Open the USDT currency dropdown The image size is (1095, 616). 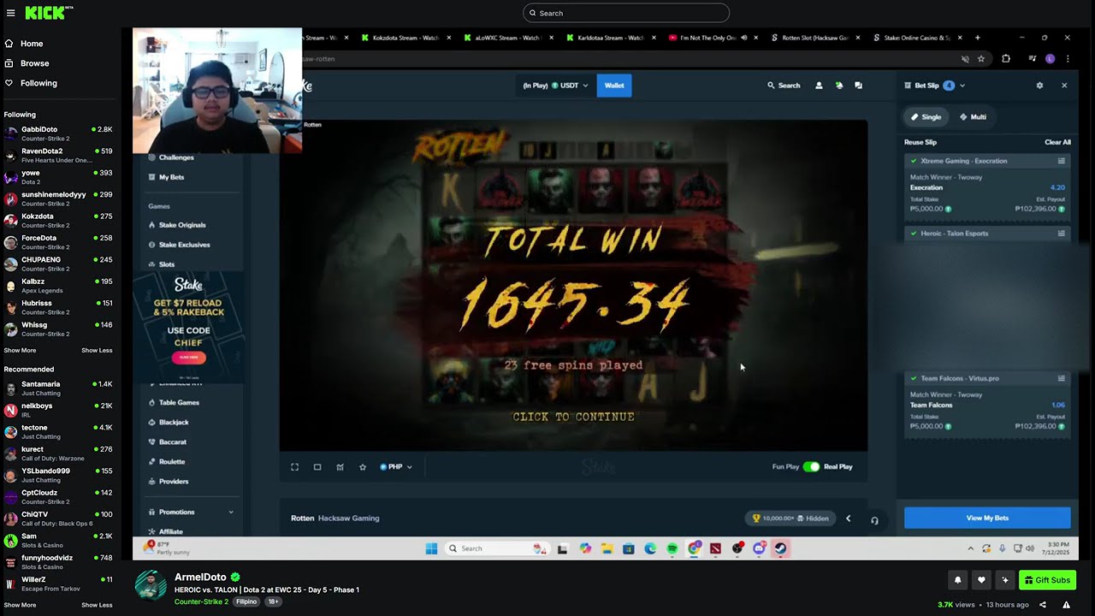click(555, 86)
